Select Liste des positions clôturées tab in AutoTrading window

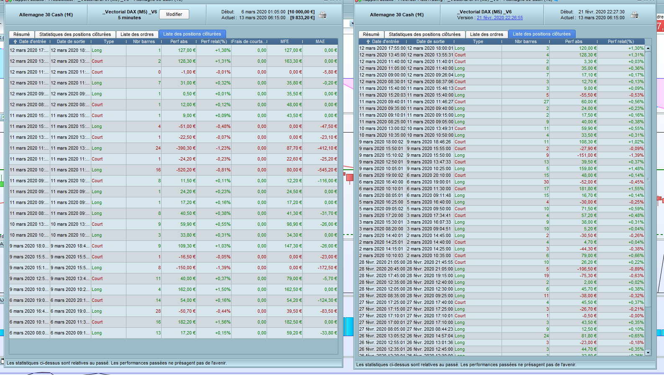(542, 34)
